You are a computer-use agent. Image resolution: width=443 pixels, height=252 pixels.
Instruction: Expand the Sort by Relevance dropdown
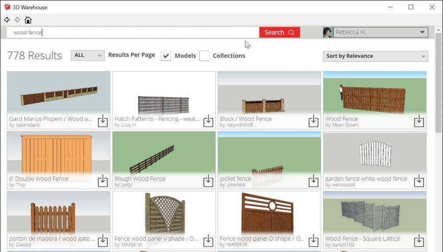coord(375,56)
